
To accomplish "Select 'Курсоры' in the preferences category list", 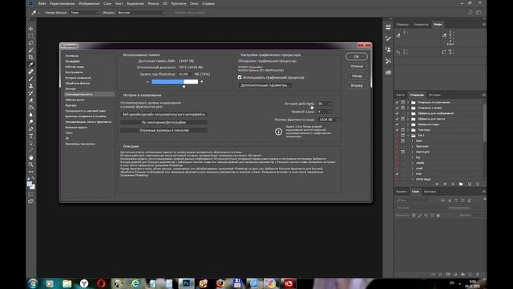I will point(71,105).
